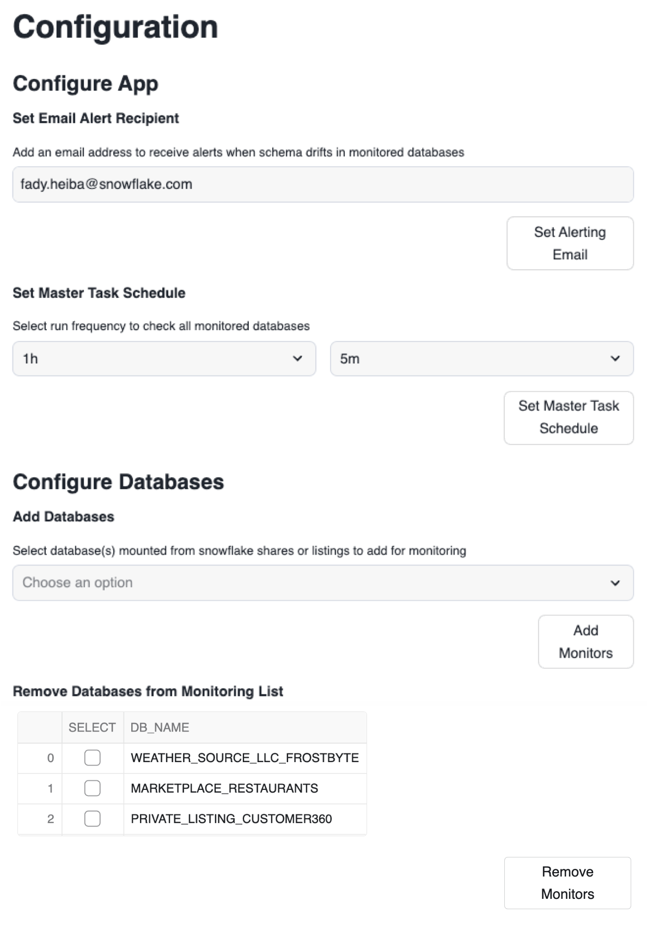This screenshot has width=647, height=925.
Task: Click the DB_NAME column header
Action: (x=160, y=728)
